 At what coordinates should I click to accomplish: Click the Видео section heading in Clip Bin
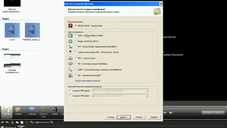6,49
